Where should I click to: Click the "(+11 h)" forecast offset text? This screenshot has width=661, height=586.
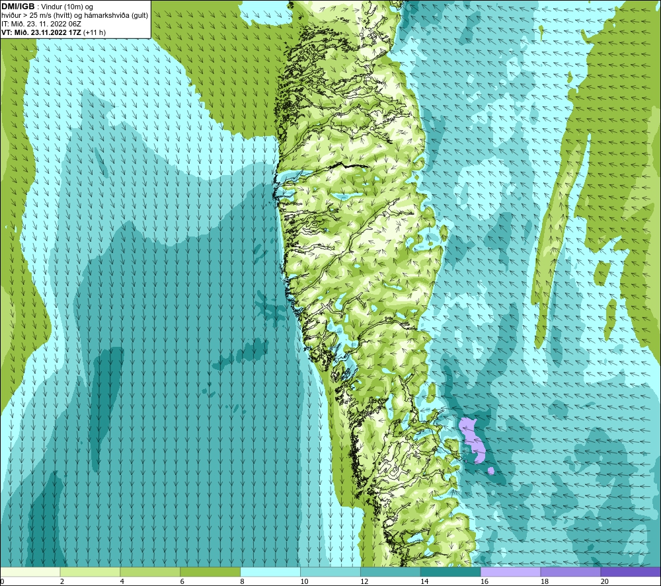coord(95,32)
